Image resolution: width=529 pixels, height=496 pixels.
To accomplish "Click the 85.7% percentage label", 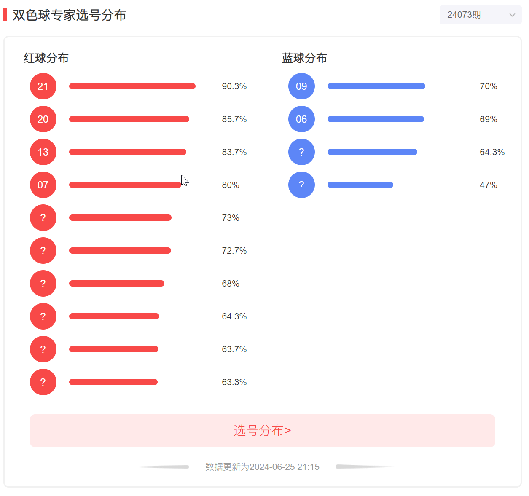I will click(234, 119).
